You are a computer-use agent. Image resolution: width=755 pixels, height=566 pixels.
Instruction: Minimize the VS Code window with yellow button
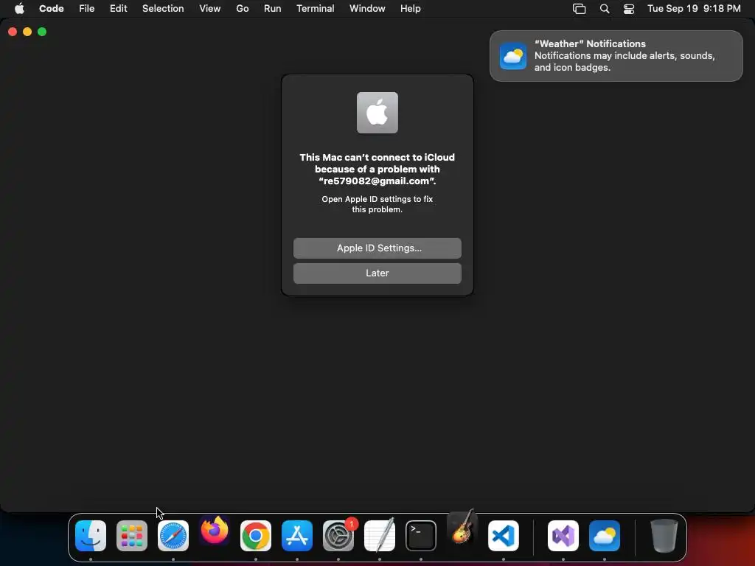pyautogui.click(x=27, y=32)
